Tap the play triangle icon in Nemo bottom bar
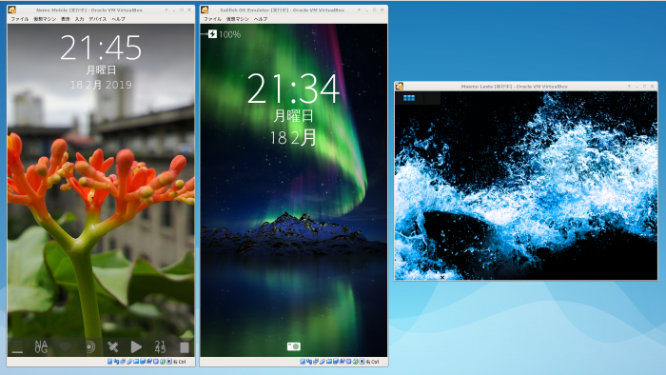 point(136,347)
